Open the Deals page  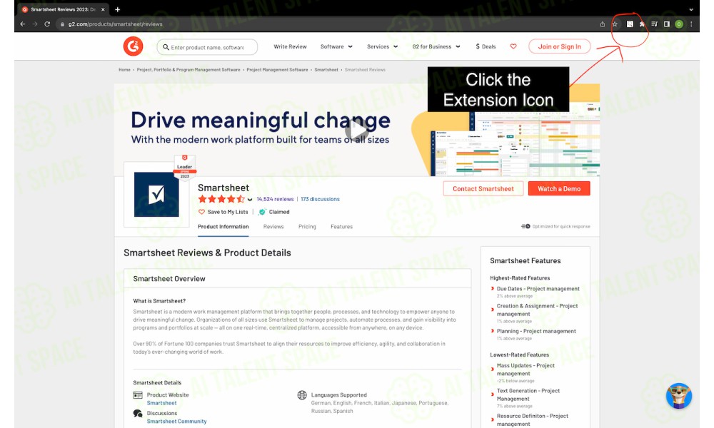tap(486, 46)
